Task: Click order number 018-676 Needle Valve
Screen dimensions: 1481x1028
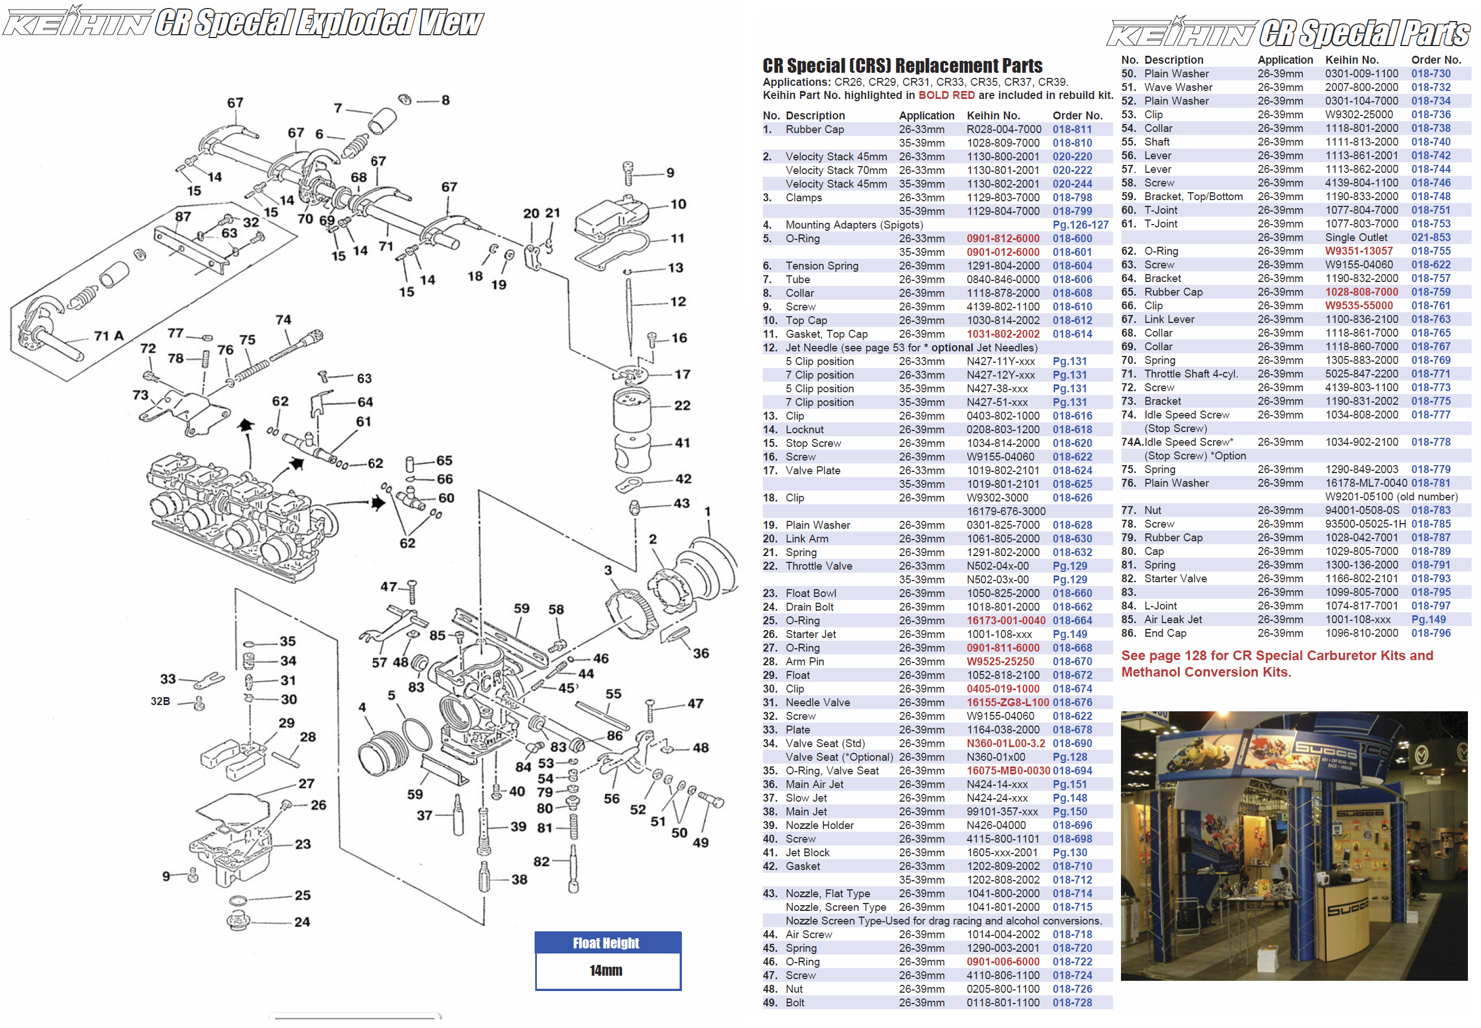Action: [x=1072, y=703]
